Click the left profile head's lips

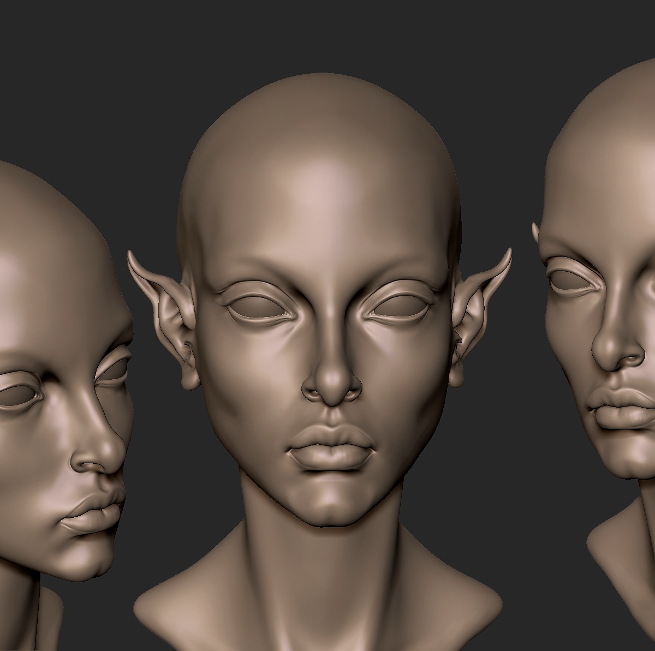[x=93, y=513]
